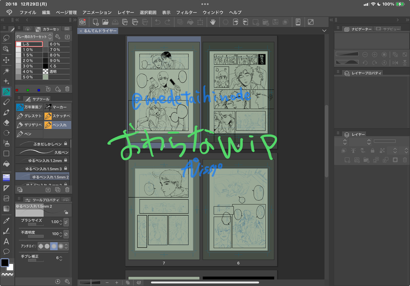The image size is (410, 286).
Task: Click page icon with left arrow in command bar
Action: tap(245, 22)
